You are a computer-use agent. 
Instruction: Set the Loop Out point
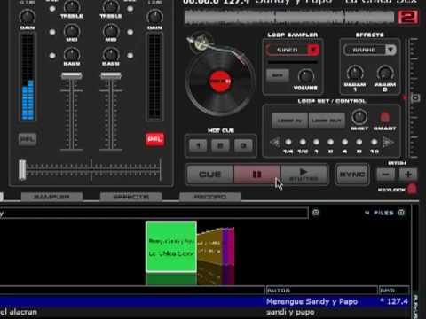click(x=327, y=121)
